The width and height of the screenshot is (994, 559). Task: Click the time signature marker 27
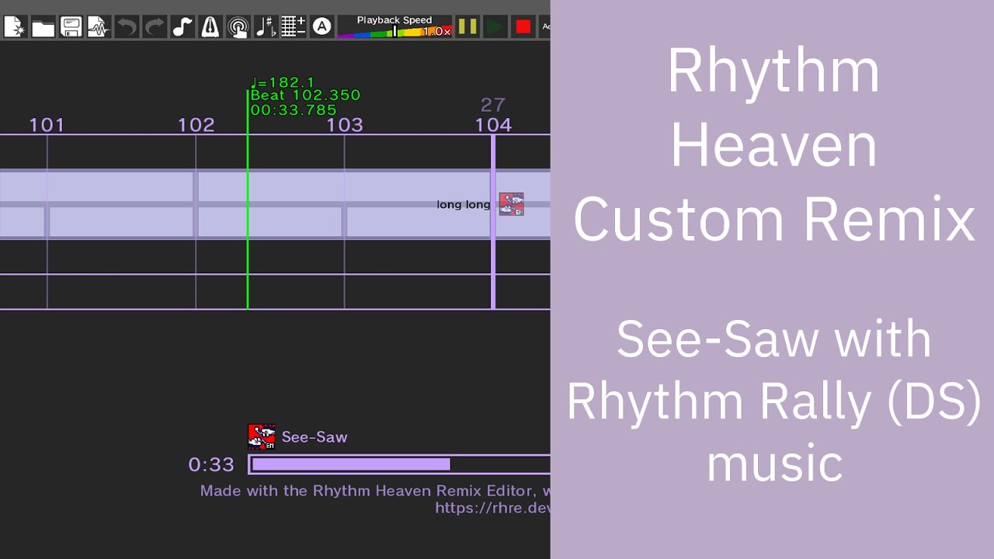tap(493, 105)
